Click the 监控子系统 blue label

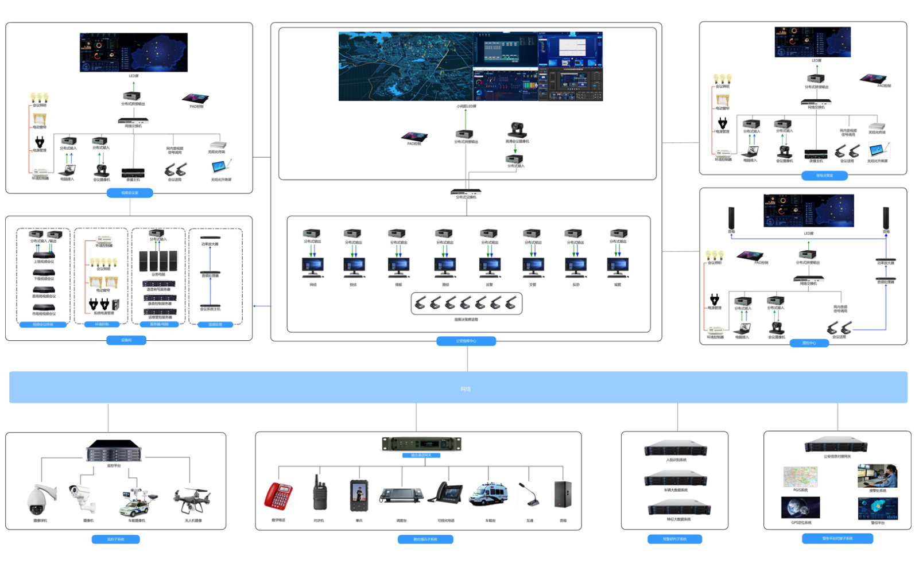click(115, 539)
